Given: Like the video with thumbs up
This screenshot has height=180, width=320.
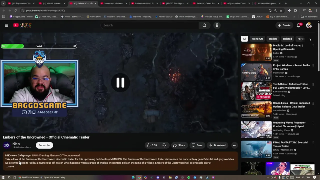Looking at the screenshot, I should [x=152, y=145].
